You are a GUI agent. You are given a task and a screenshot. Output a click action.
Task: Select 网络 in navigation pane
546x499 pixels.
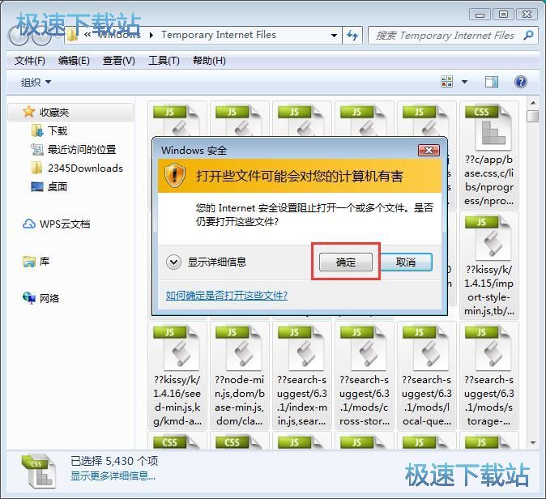pyautogui.click(x=49, y=298)
